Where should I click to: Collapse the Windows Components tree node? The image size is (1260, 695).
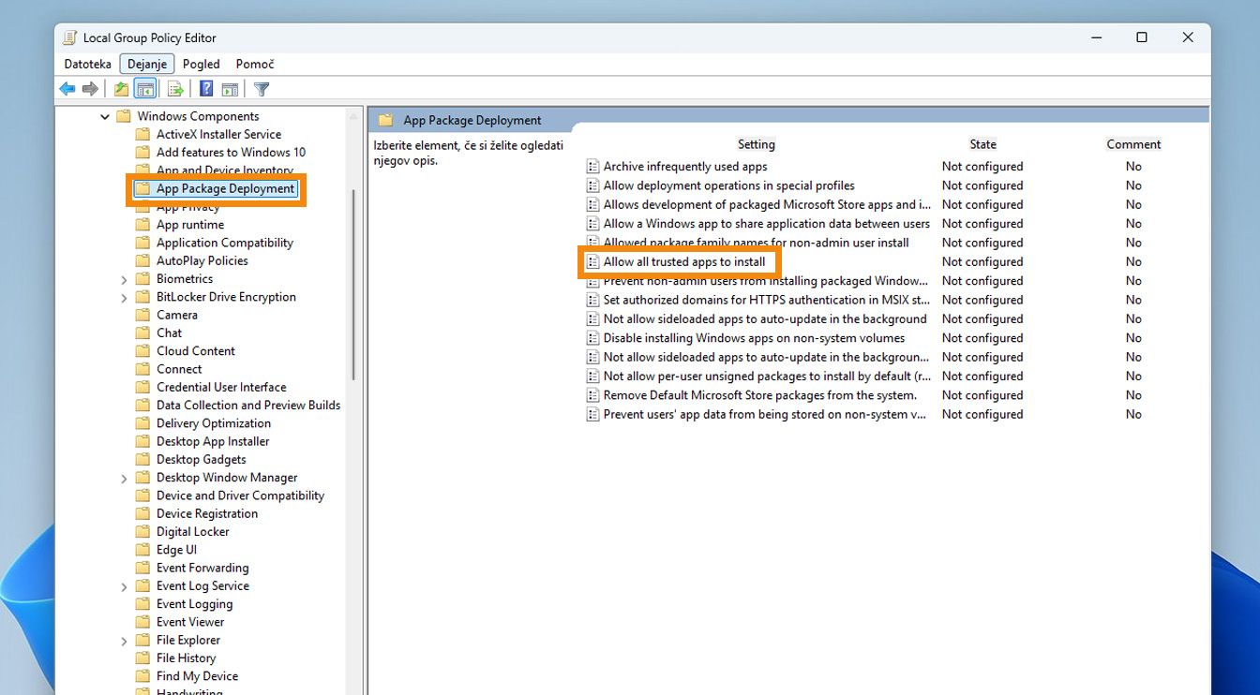click(x=105, y=116)
